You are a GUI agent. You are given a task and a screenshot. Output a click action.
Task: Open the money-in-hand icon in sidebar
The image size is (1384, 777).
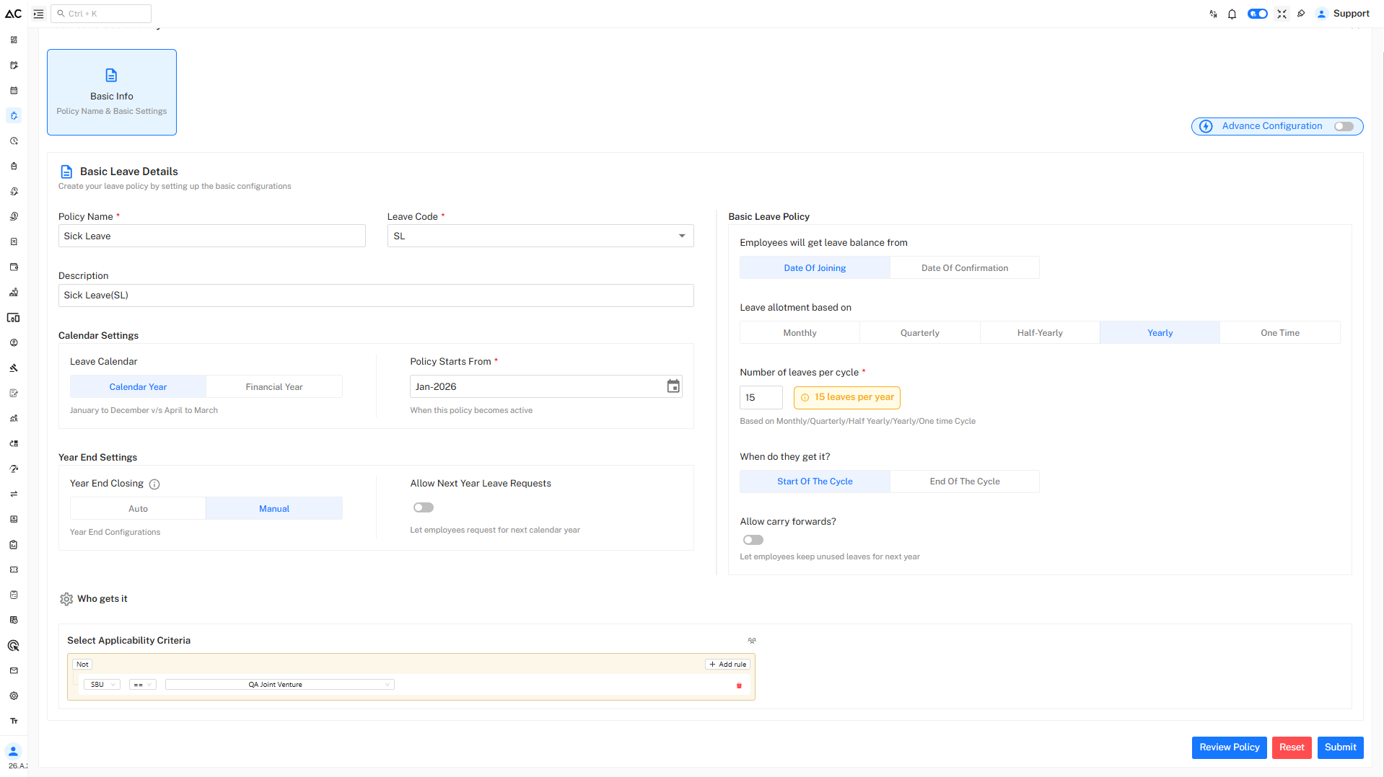pos(14,217)
